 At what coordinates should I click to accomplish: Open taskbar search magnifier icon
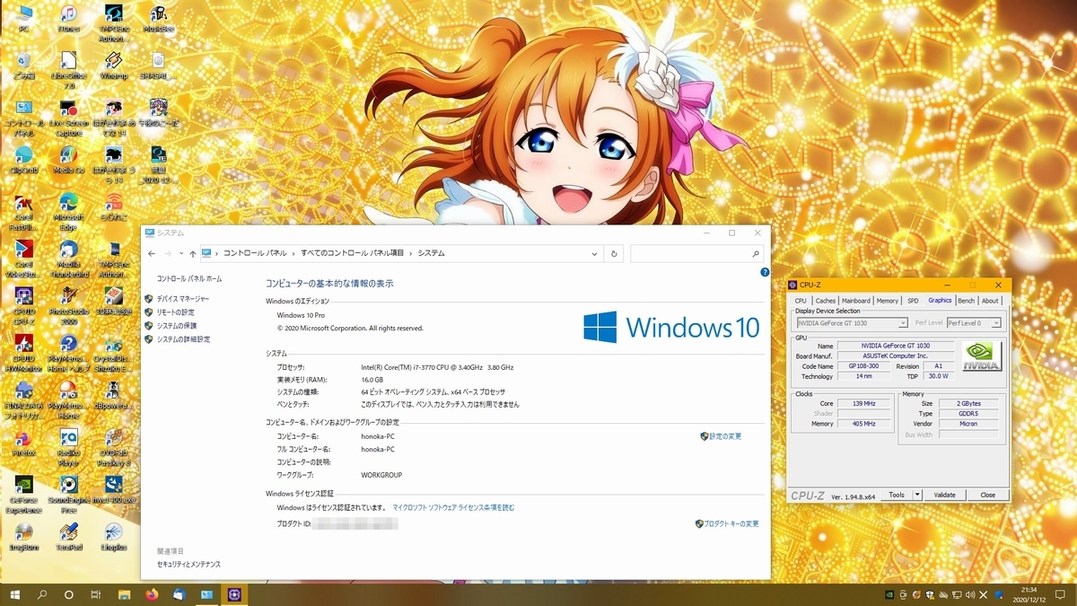42,594
